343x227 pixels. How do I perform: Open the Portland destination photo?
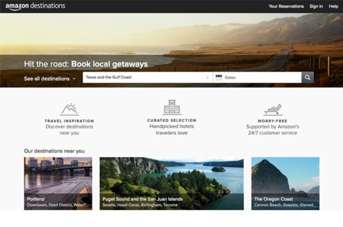[x=58, y=183]
